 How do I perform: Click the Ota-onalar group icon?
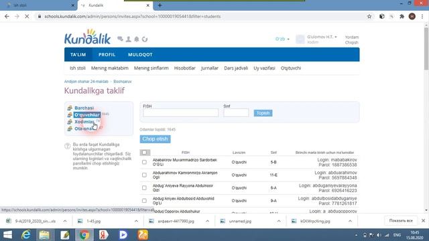click(x=70, y=129)
